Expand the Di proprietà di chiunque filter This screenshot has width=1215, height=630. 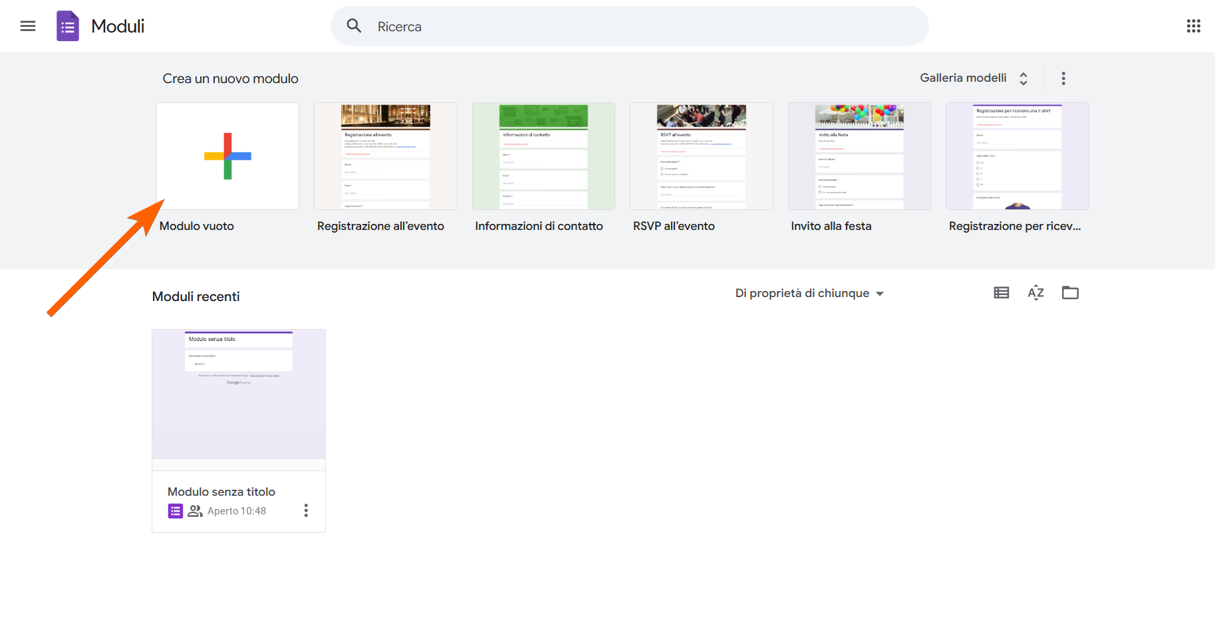point(809,292)
